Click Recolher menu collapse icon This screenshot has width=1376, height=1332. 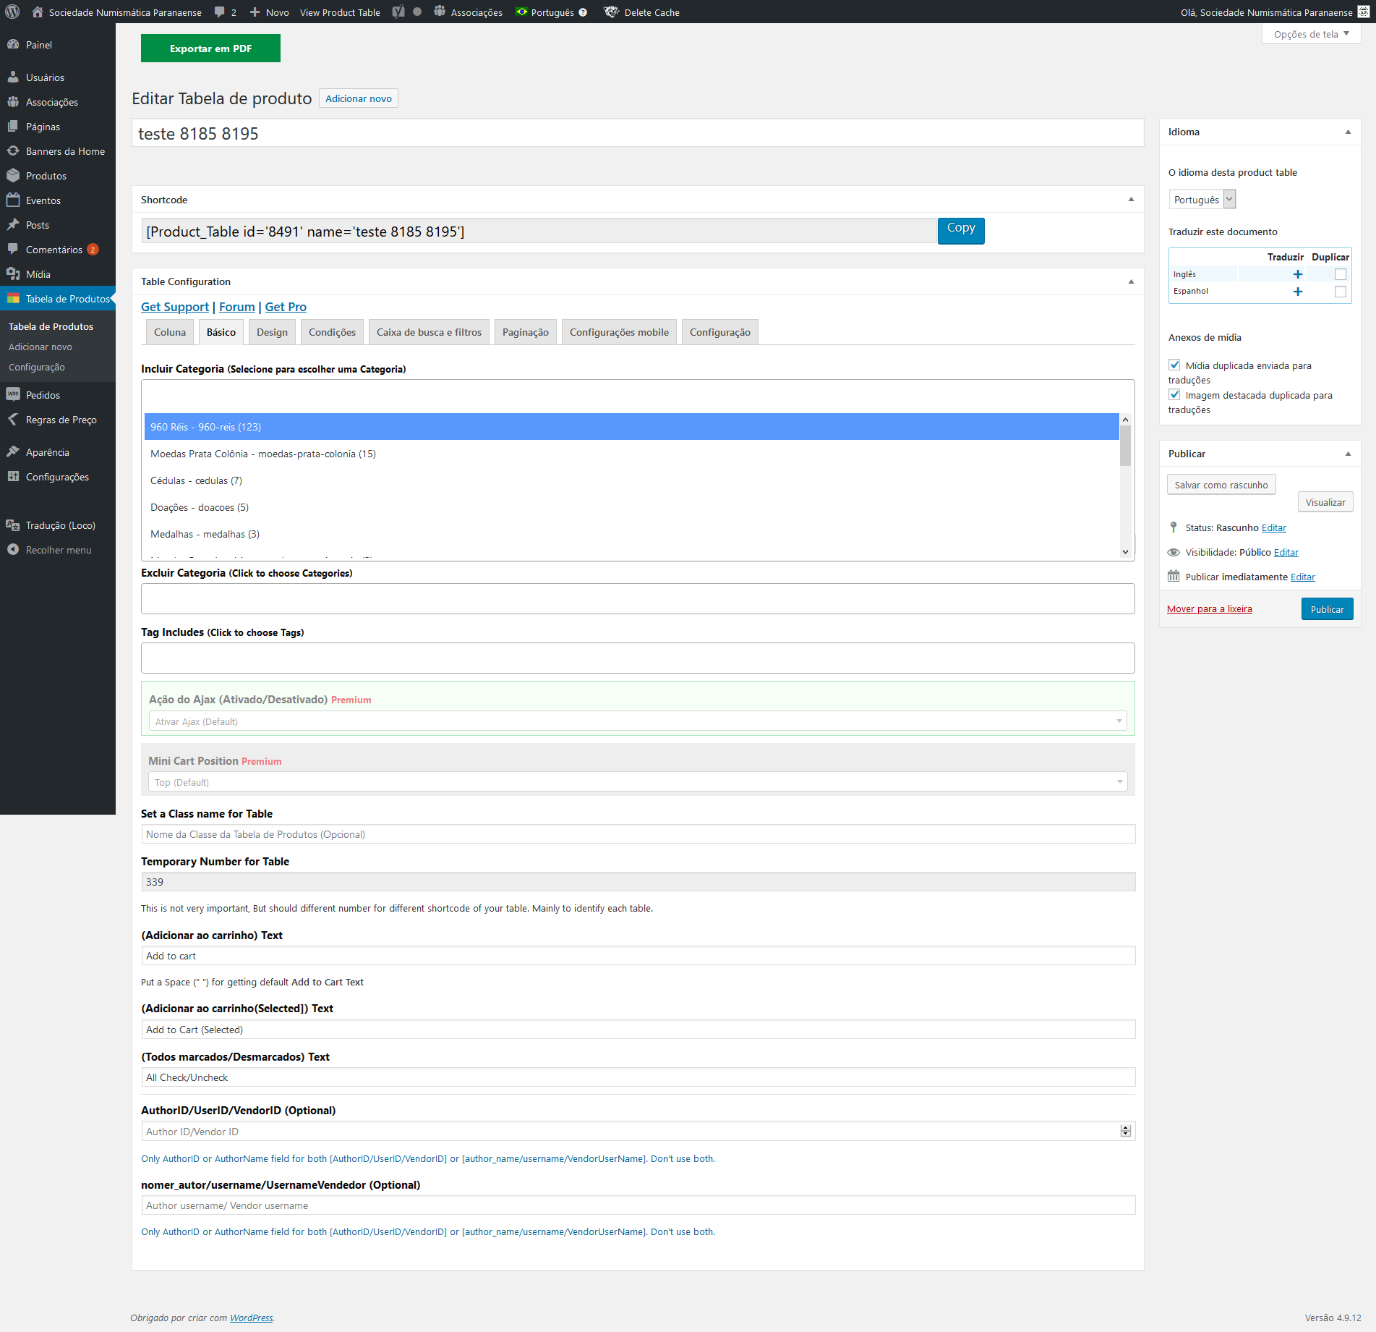13,550
